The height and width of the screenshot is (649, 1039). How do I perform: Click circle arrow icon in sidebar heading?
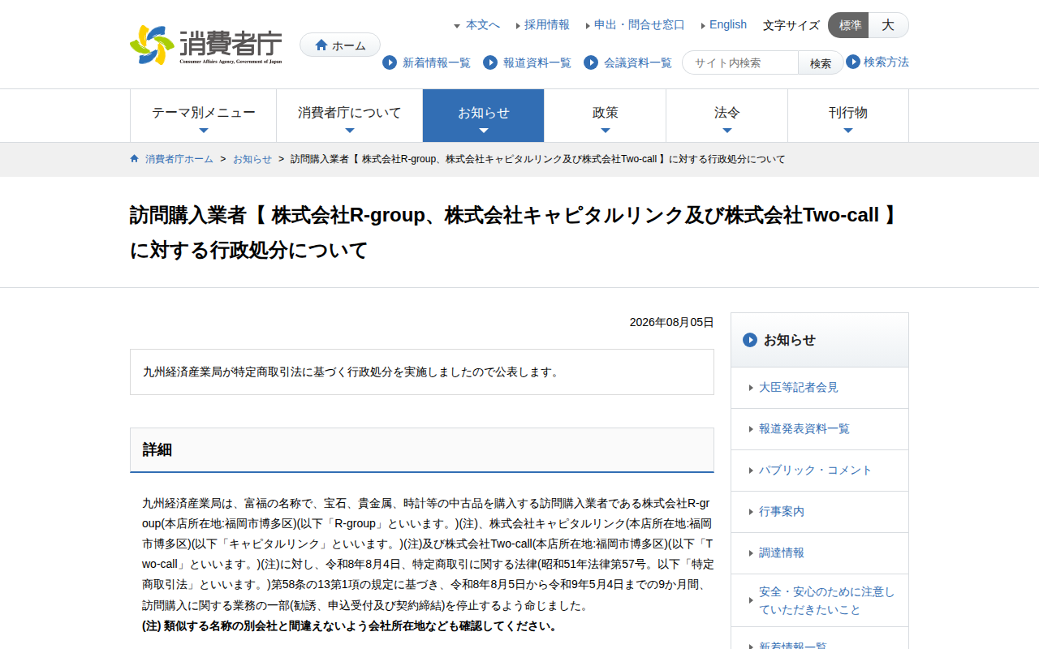click(750, 340)
